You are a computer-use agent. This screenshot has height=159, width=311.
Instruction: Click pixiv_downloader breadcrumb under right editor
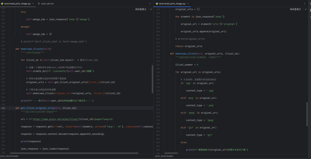(164, 156)
